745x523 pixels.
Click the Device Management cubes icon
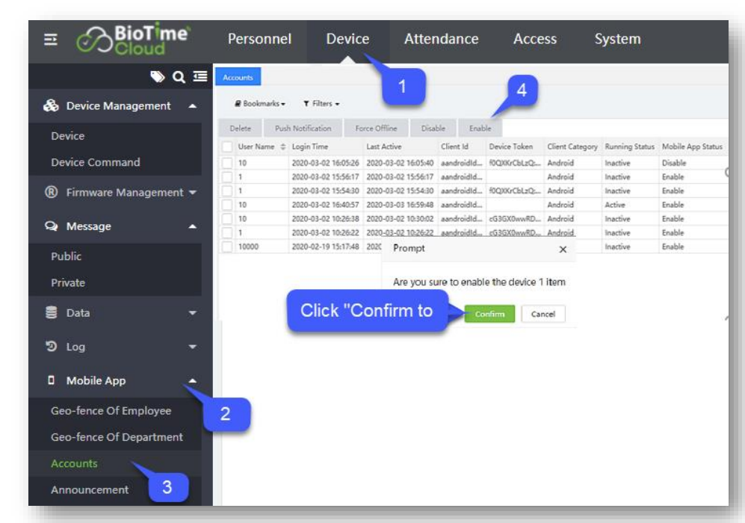[x=51, y=106]
